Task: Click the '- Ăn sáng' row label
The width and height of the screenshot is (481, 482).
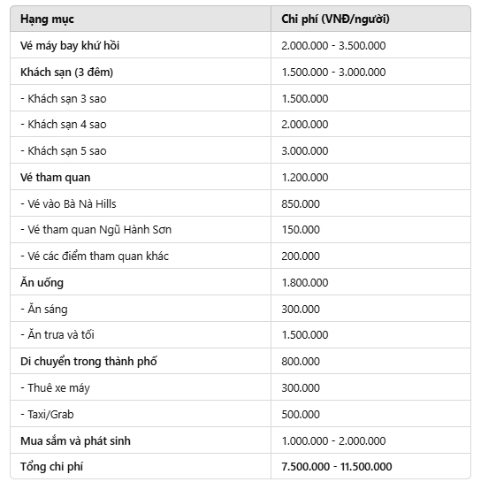Action: pos(44,309)
